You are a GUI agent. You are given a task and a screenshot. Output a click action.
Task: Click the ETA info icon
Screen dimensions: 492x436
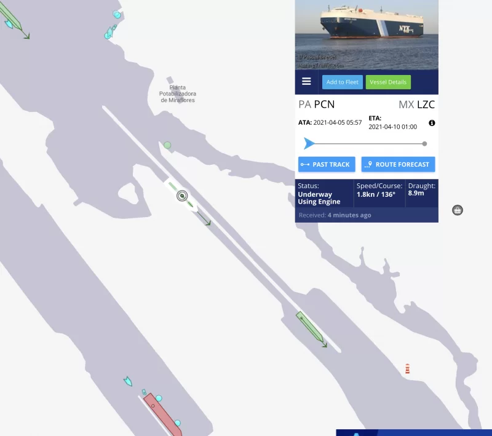[x=432, y=123]
